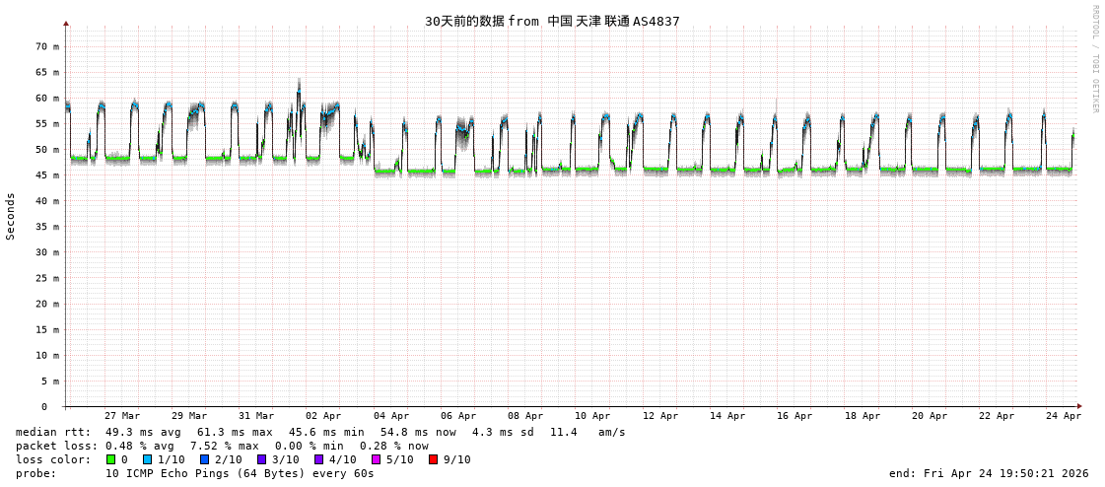Click the 27 Mar date label
The image size is (1105, 487).
click(122, 416)
